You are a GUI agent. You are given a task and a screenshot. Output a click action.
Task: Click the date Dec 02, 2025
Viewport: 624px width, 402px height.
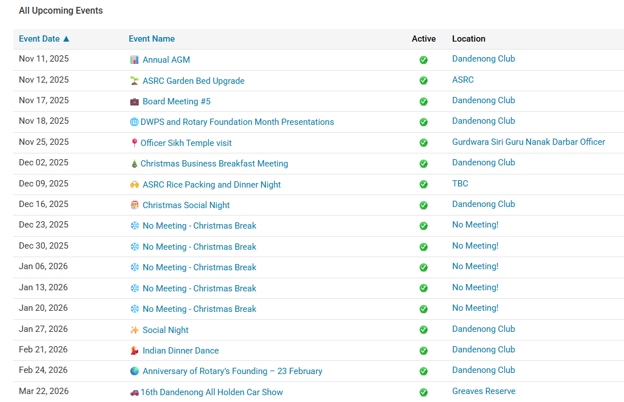(x=43, y=163)
